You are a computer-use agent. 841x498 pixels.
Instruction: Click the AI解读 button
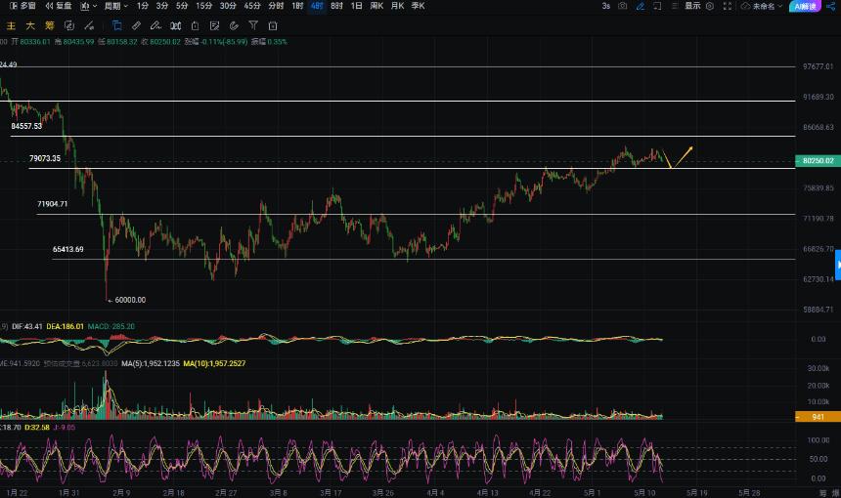(805, 6)
